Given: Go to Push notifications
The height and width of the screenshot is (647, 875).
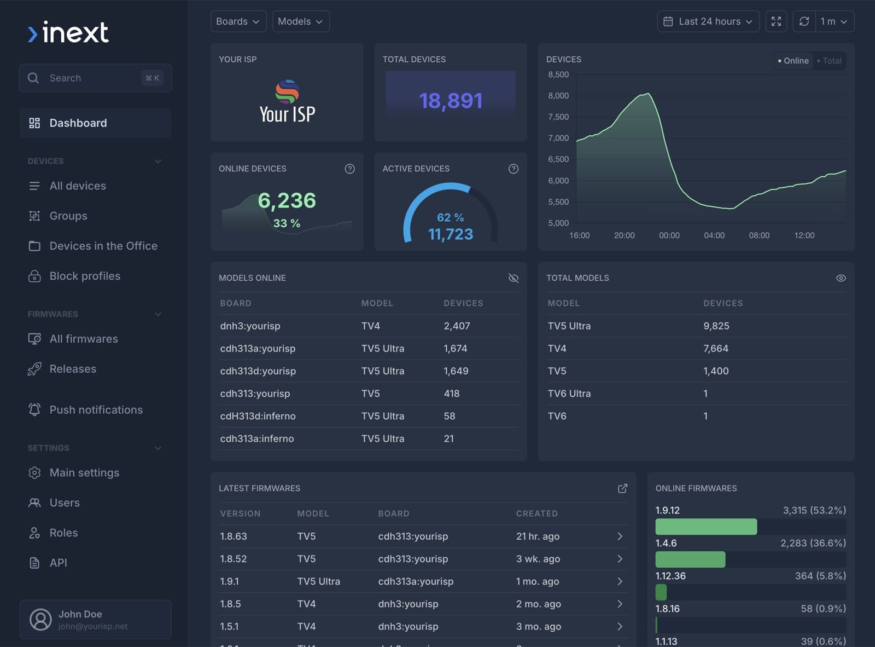Looking at the screenshot, I should tap(96, 409).
